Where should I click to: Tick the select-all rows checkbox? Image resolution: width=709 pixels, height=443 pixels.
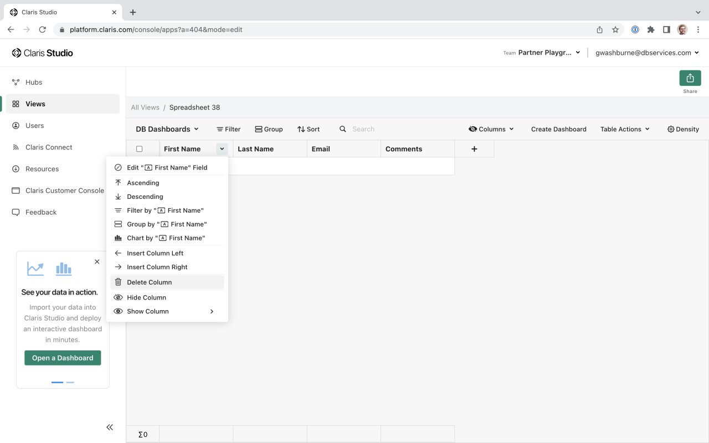click(x=140, y=149)
